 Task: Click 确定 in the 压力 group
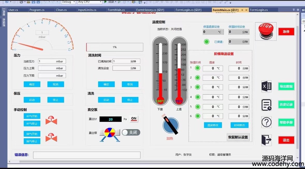point(32,84)
